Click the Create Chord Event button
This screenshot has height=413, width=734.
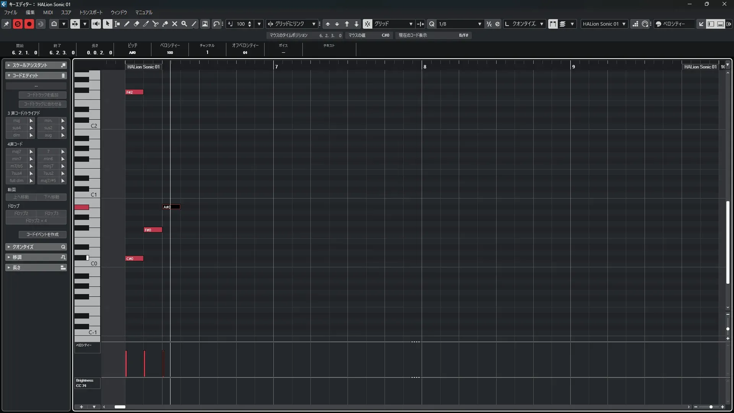(42, 234)
